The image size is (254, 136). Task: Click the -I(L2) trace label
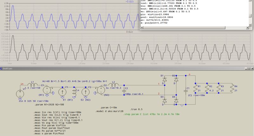click(130, 2)
